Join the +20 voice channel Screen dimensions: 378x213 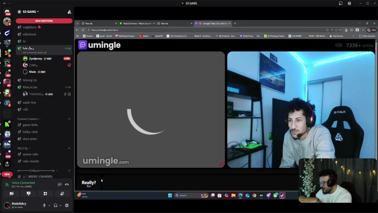pyautogui.click(x=44, y=109)
